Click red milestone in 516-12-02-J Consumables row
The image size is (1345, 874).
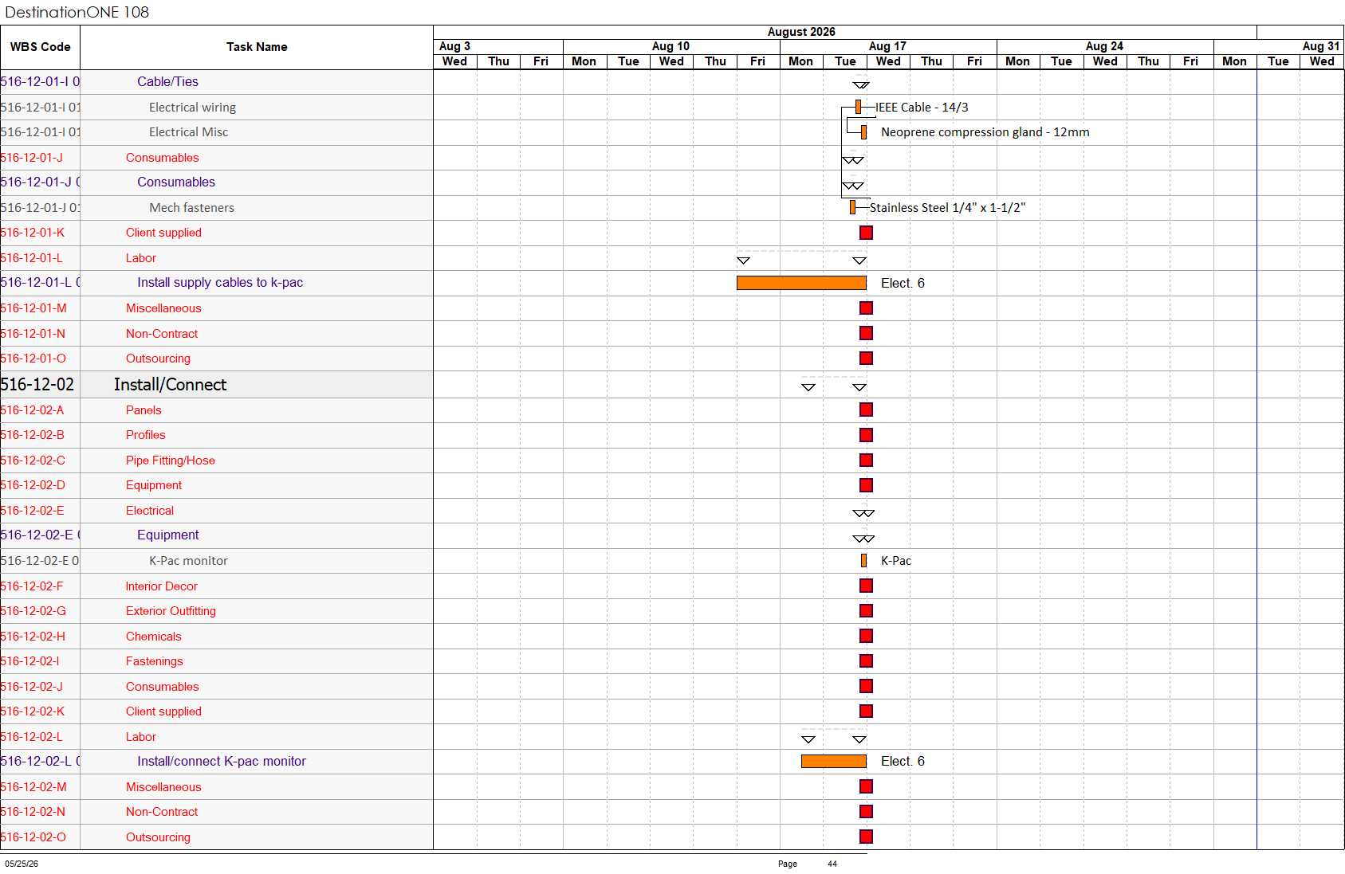(866, 686)
